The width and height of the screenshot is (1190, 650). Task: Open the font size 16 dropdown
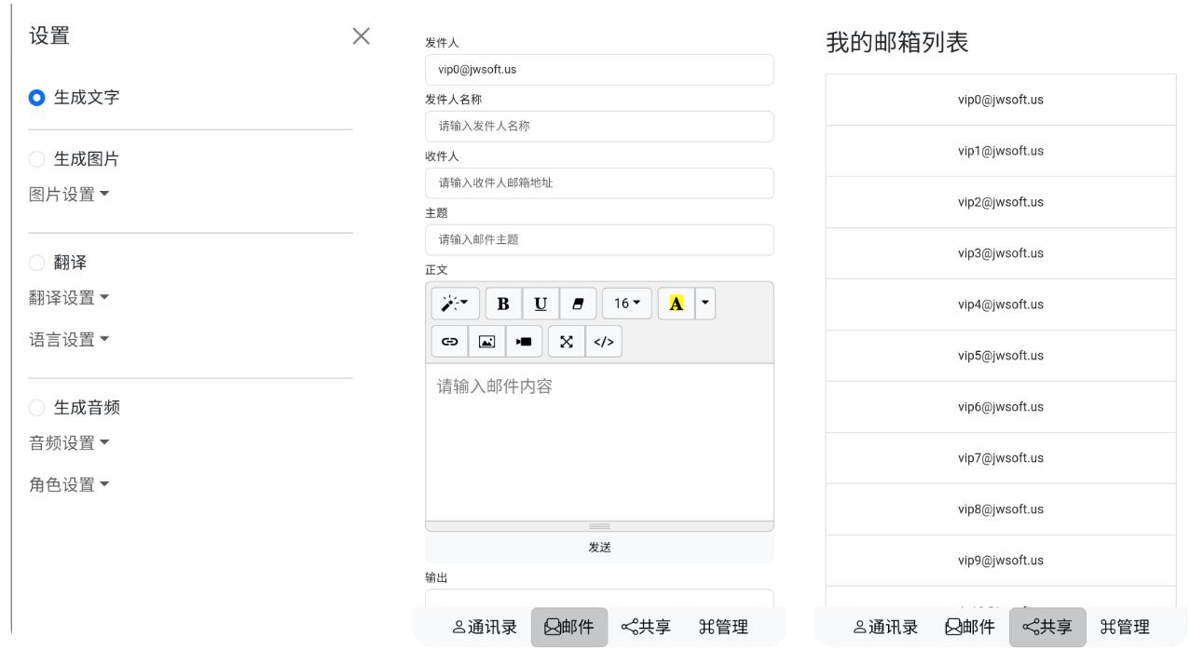[x=627, y=304]
